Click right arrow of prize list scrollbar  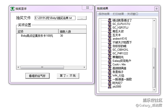[84, 67]
